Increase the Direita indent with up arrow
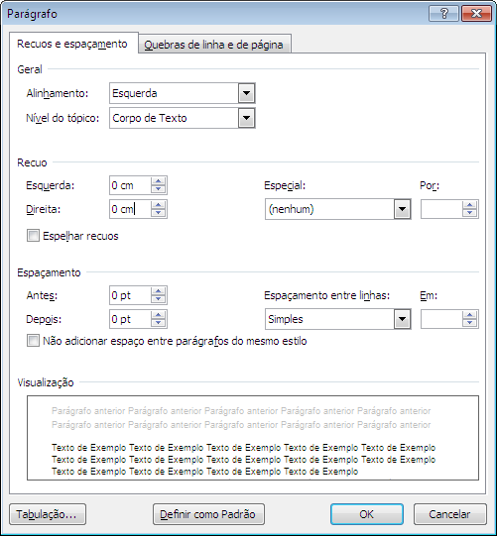497x536 pixels. click(x=158, y=205)
